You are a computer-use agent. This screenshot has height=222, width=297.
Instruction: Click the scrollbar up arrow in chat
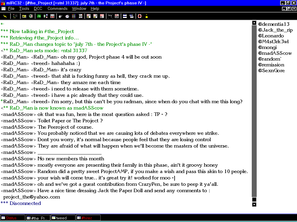(x=254, y=23)
